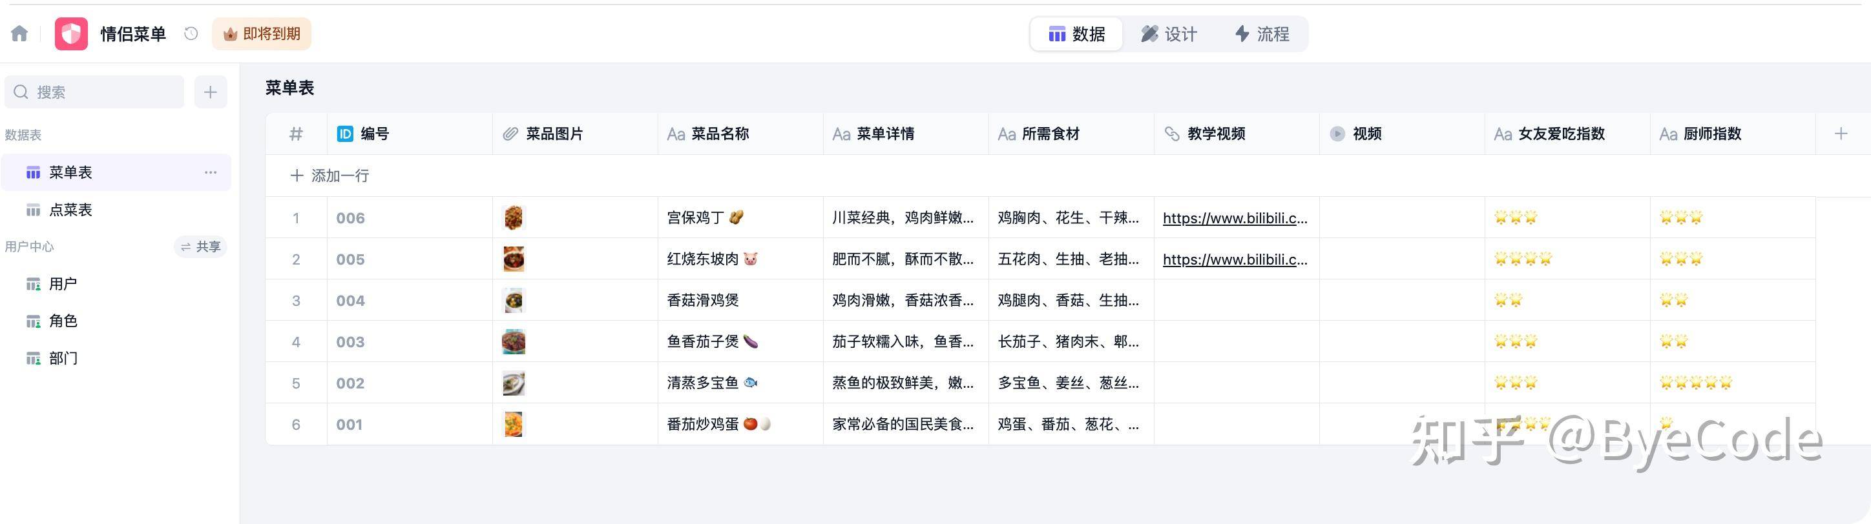
Task: Click the 002 ID cell
Action: click(x=410, y=383)
